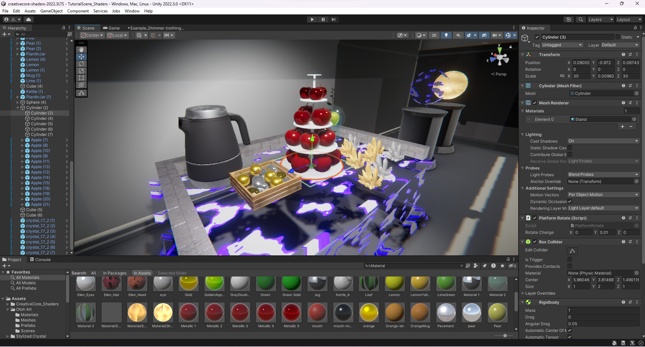The height and width of the screenshot is (347, 645).
Task: Open the Light Probes Blend Probes dropdown
Action: pos(603,175)
